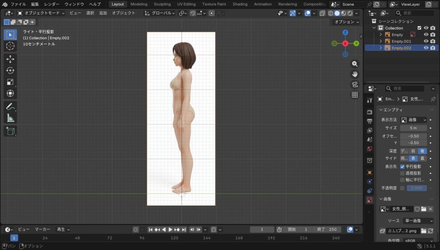The image size is (440, 250).
Task: Toggle camera view icon in viewport
Action: (x=355, y=84)
